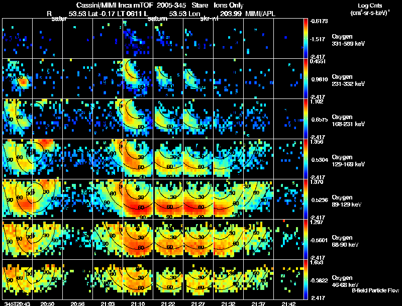The image size is (402, 306).
Task: Click the colorbar beside the 46-68 keV row
Action: 306,279
